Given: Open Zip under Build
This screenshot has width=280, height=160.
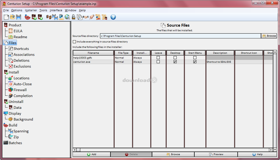Looking at the screenshot, I should coord(14,137).
